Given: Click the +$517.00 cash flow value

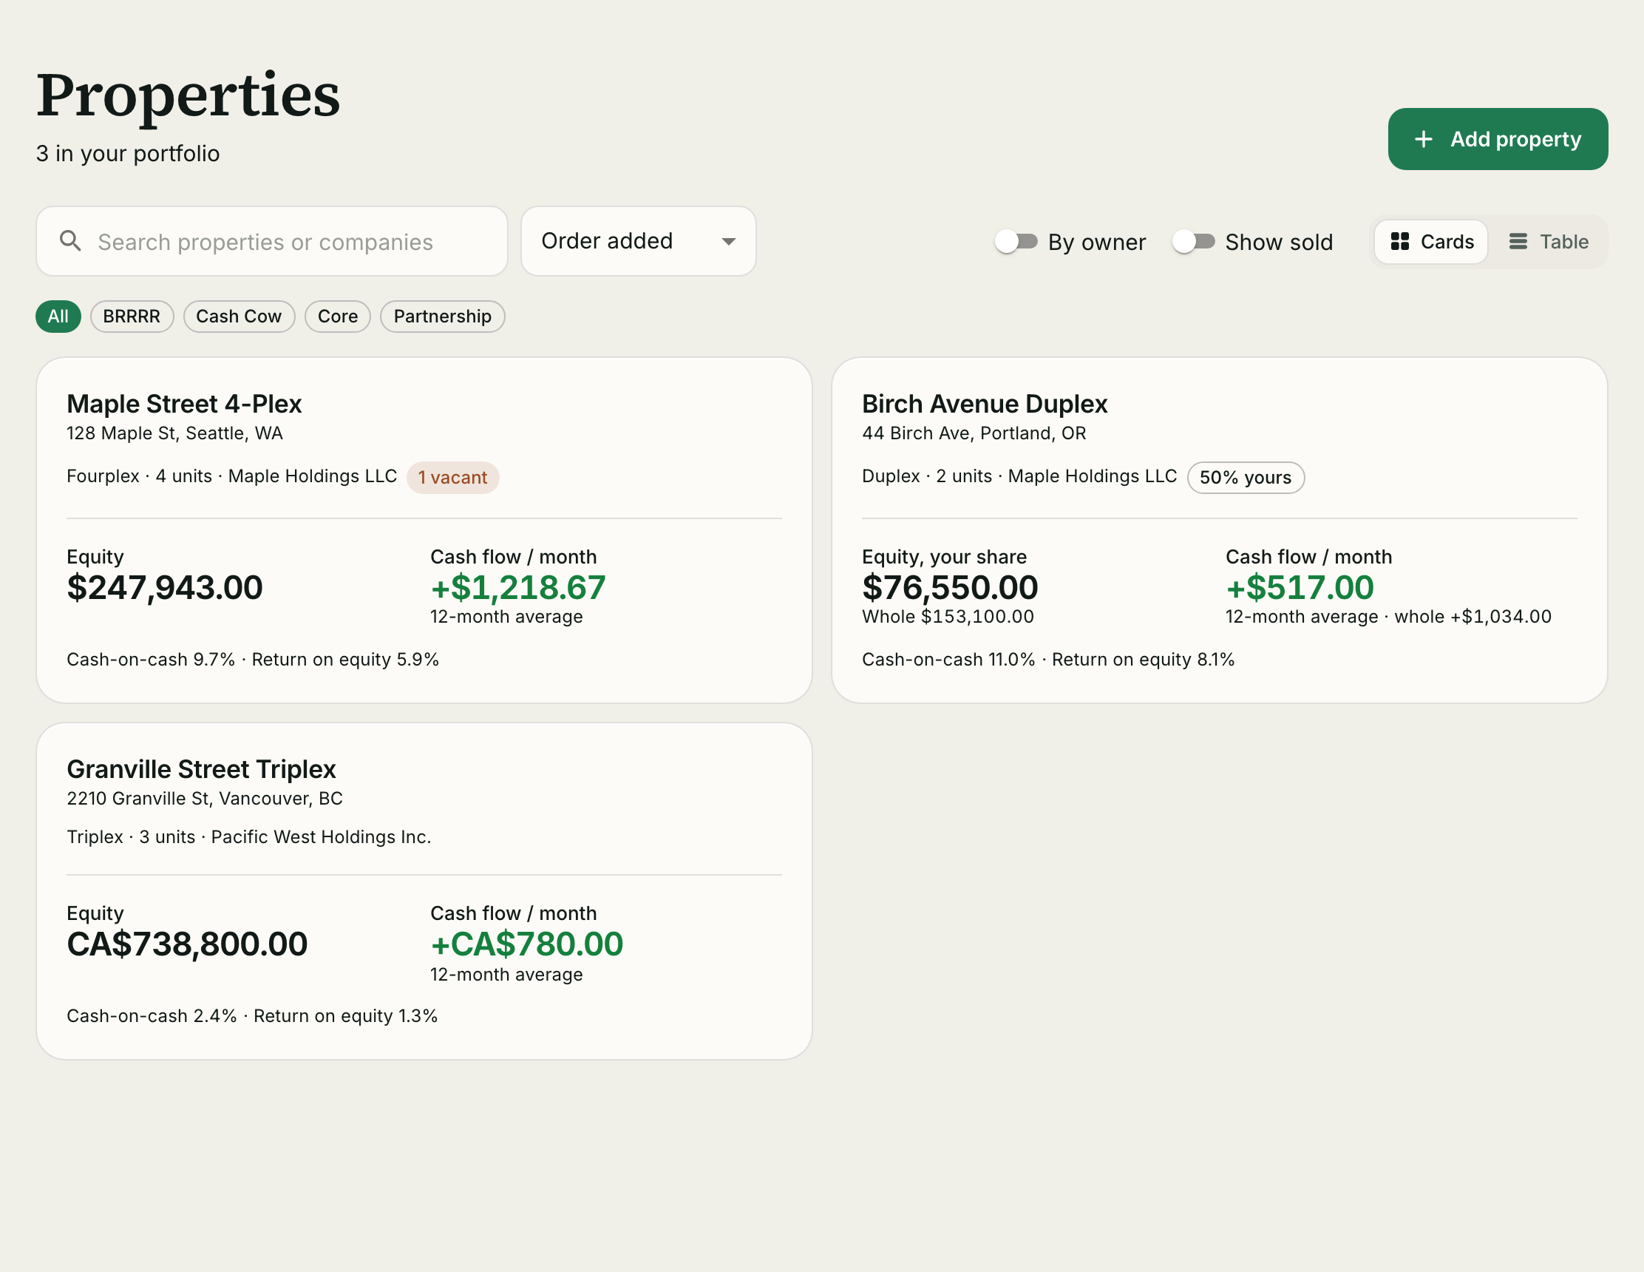Looking at the screenshot, I should (1300, 587).
